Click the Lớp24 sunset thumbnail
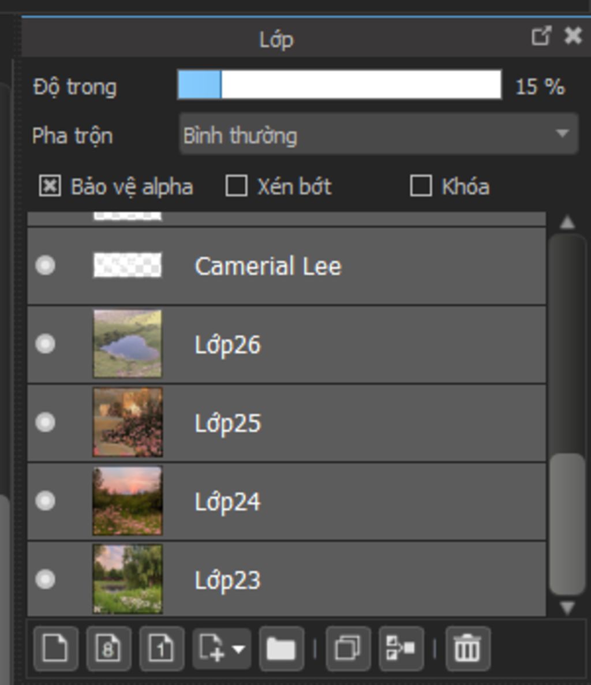This screenshot has height=685, width=591. click(x=128, y=501)
